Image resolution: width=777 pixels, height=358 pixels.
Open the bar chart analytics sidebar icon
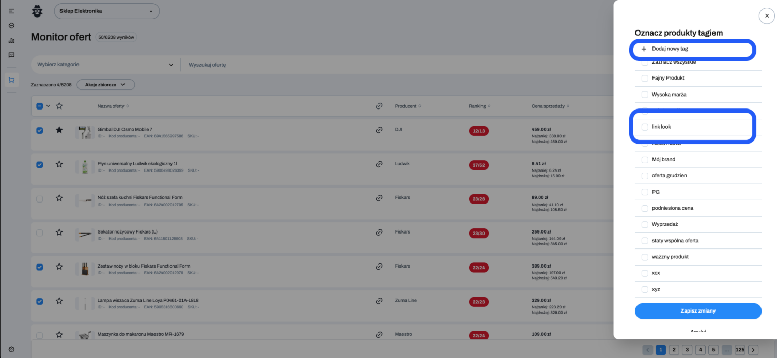[11, 40]
